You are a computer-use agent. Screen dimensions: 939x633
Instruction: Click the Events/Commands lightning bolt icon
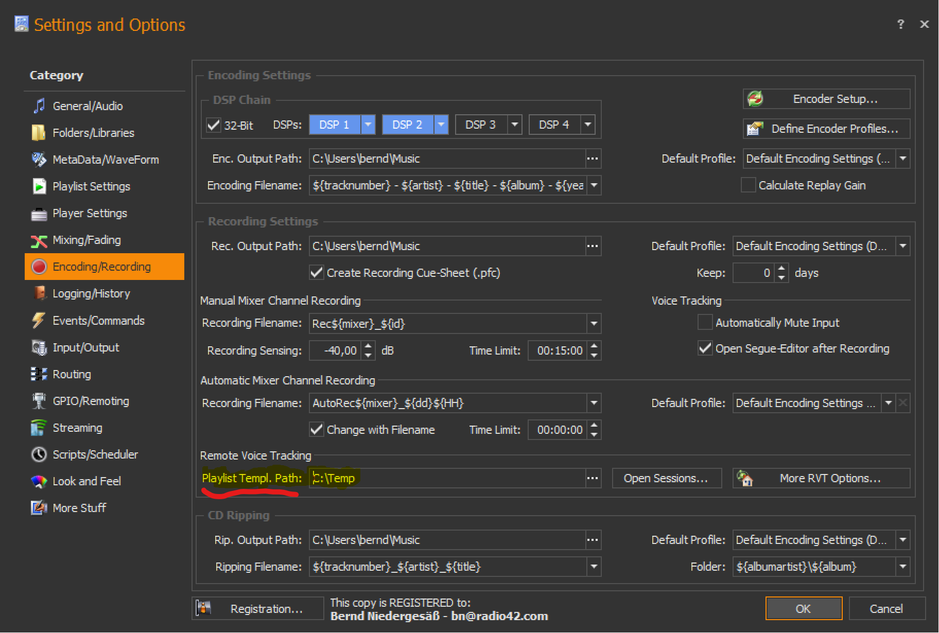39,321
